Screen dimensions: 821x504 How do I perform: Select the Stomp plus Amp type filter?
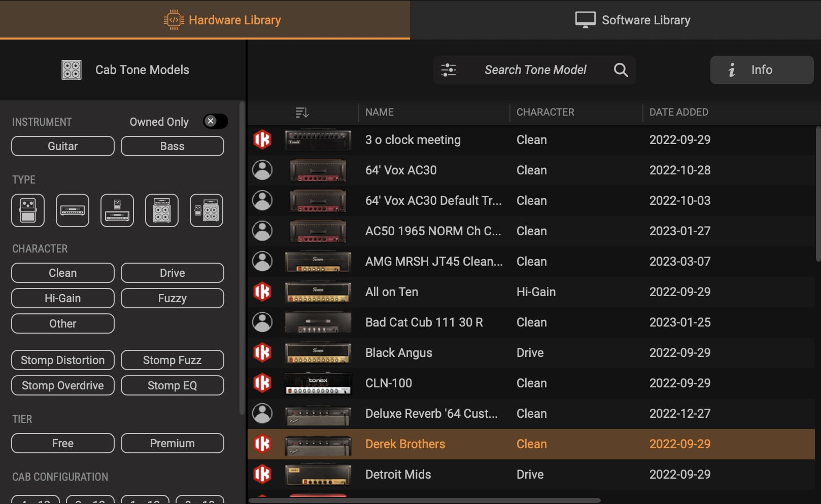point(117,210)
